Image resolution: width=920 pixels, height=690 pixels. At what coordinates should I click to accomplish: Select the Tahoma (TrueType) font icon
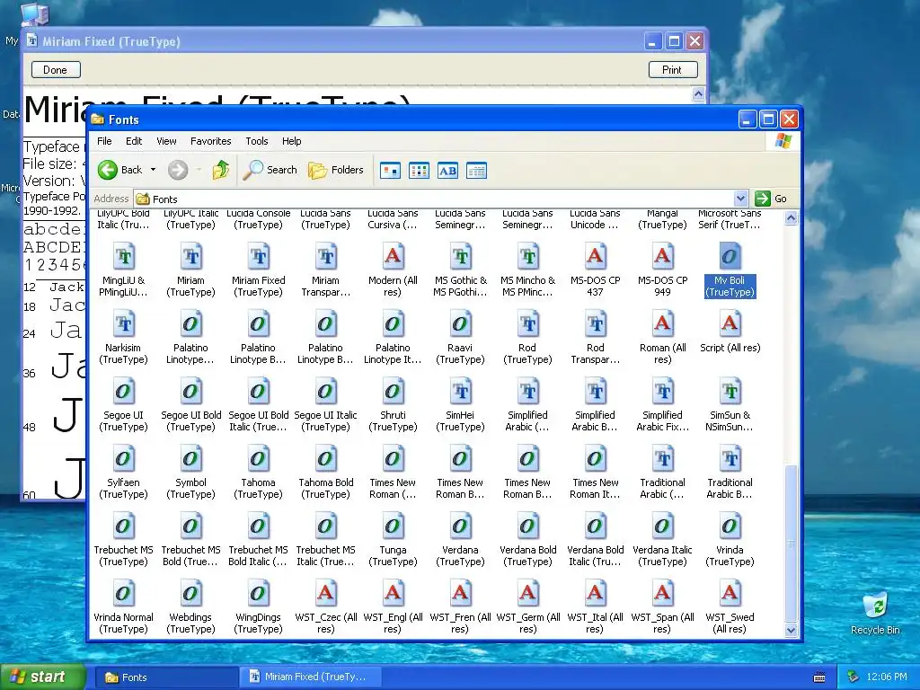coord(258,459)
